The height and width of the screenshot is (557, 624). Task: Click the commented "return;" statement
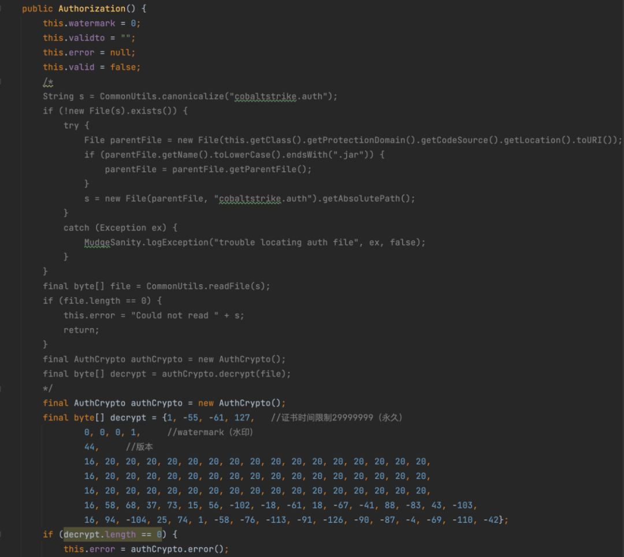tap(81, 331)
